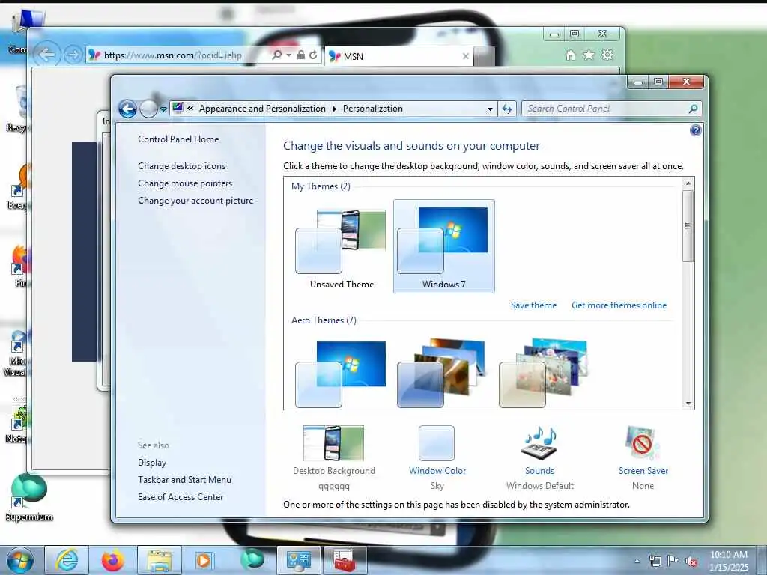
Task: Select the Windows 7 theme in My Themes
Action: (x=443, y=246)
